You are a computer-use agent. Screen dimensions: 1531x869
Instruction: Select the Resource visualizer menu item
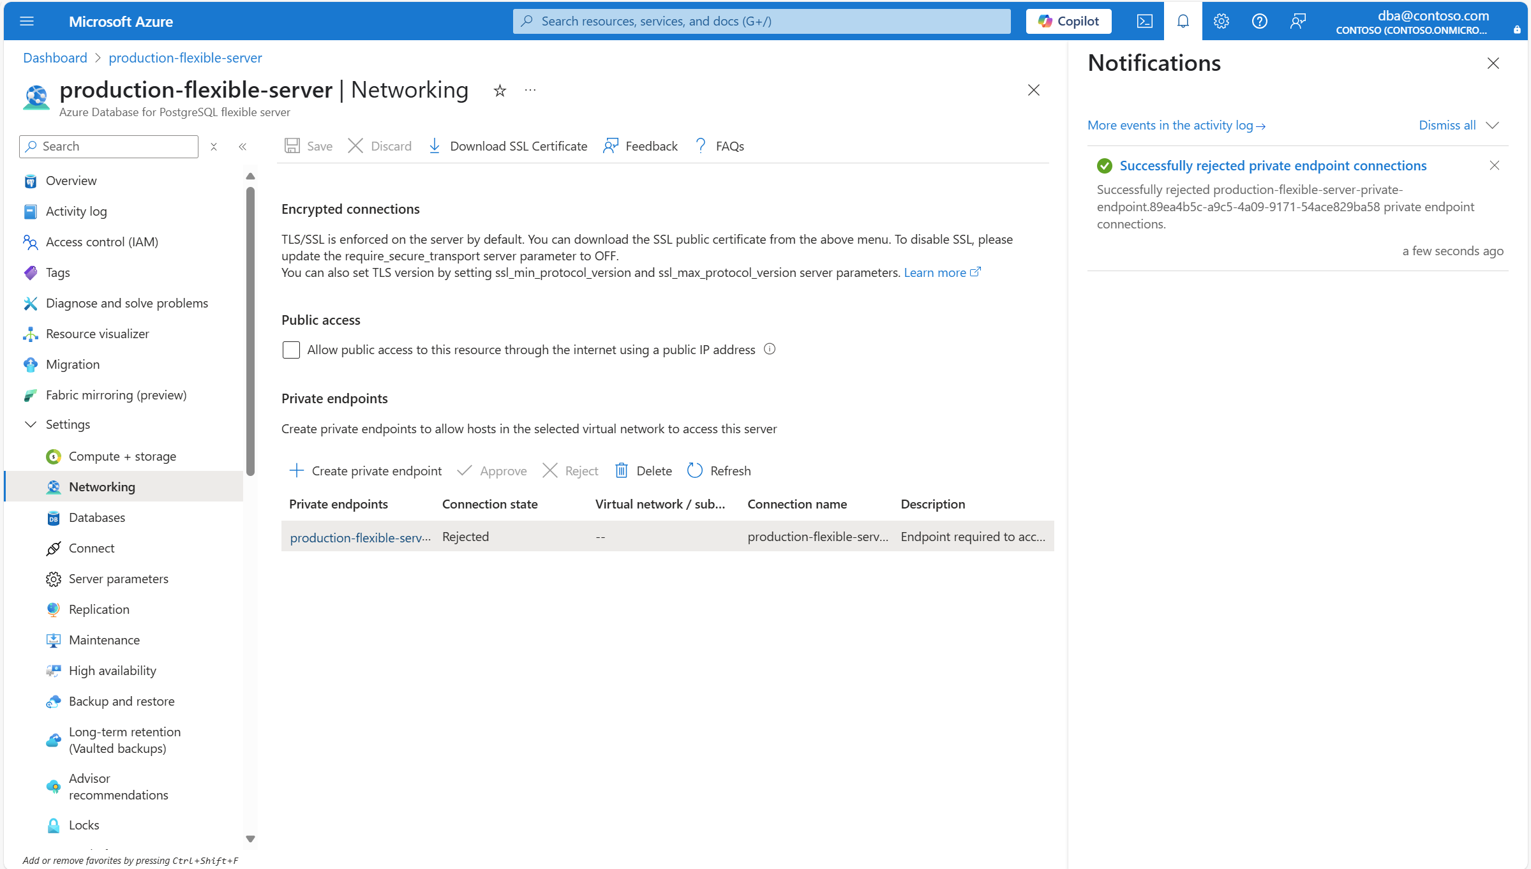96,333
